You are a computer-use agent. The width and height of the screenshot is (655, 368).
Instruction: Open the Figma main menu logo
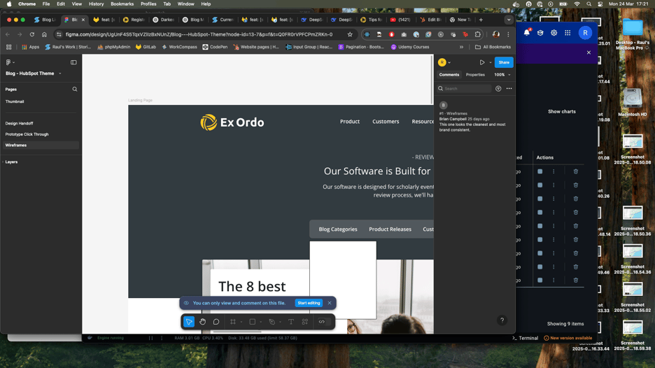tap(10, 62)
